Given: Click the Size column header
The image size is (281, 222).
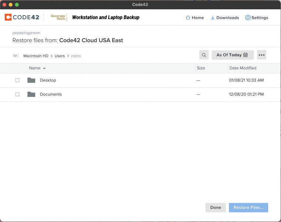Looking at the screenshot, I should (201, 68).
